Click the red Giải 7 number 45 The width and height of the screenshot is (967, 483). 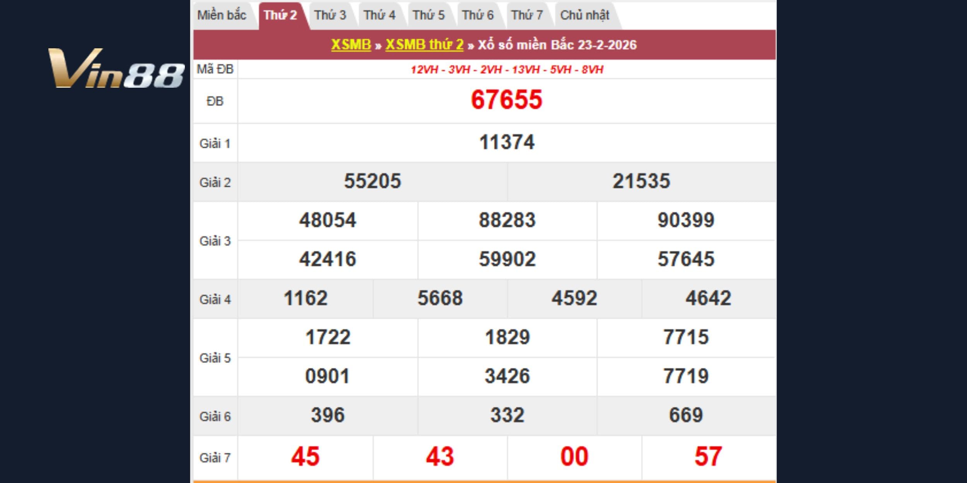coord(305,457)
